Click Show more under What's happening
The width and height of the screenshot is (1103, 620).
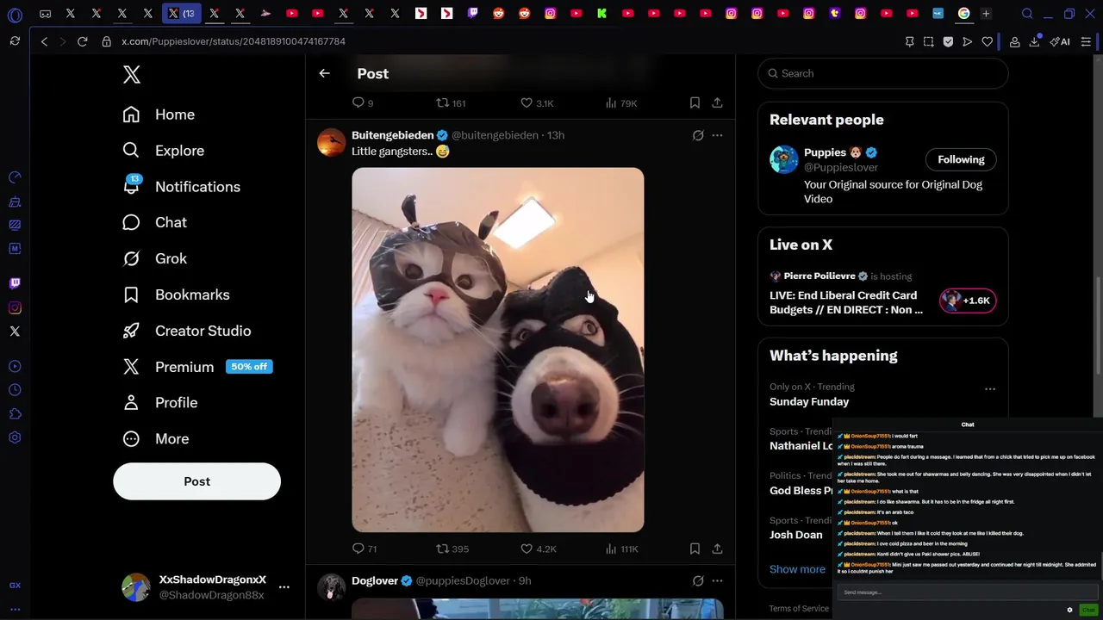(x=797, y=569)
